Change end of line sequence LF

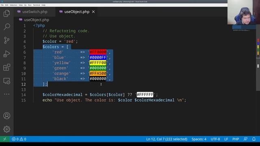pyautogui.click(x=226, y=139)
